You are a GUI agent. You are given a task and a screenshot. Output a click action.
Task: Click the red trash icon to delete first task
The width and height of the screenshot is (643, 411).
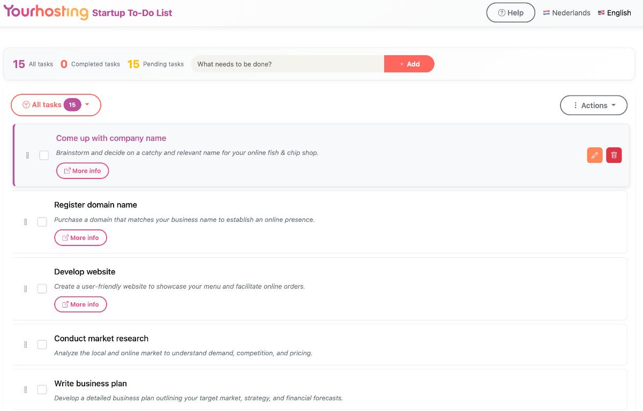(x=614, y=155)
